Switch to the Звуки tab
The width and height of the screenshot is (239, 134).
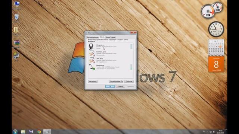pos(108,37)
